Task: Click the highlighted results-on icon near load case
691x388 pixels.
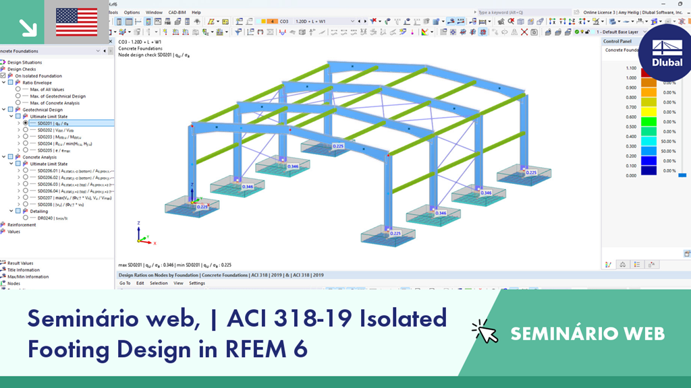Action: pos(451,21)
